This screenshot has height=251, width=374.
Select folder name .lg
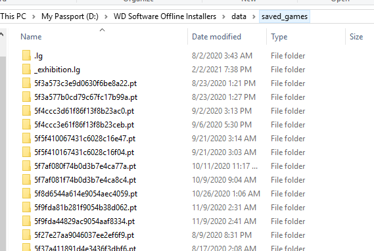pos(38,56)
